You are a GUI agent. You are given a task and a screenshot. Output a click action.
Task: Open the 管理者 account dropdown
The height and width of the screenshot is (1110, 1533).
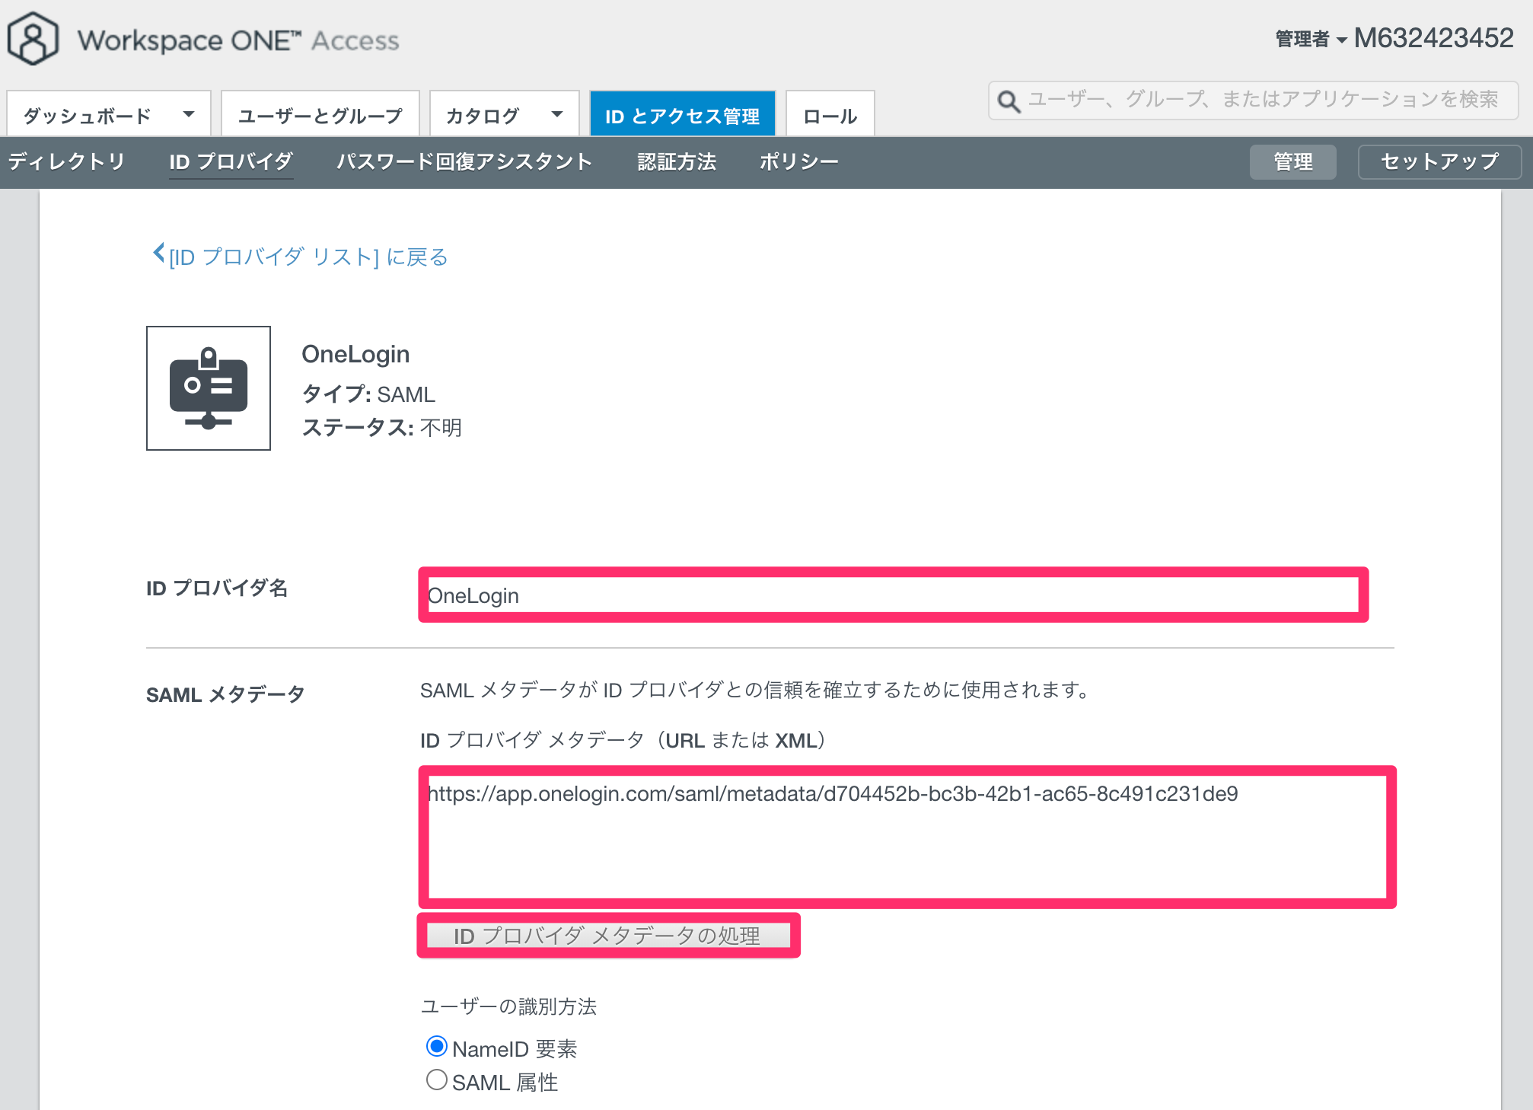tap(1311, 39)
